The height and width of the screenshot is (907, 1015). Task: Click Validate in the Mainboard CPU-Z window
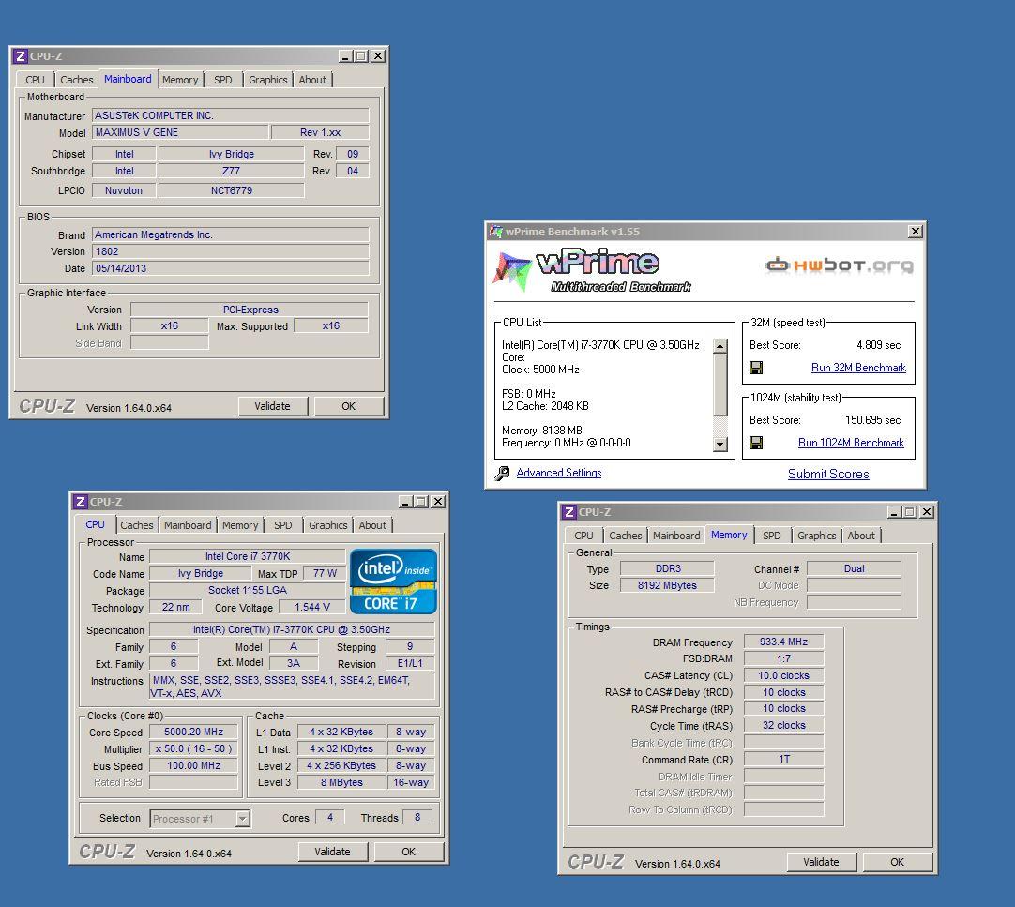(x=273, y=406)
